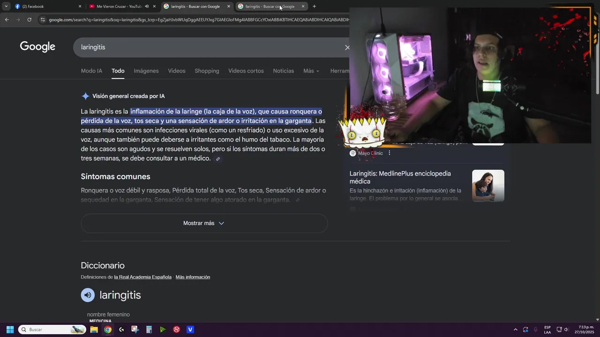Open the volume tray icon

pos(566,330)
